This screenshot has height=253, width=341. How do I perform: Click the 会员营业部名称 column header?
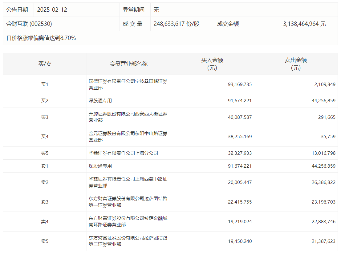(128, 64)
